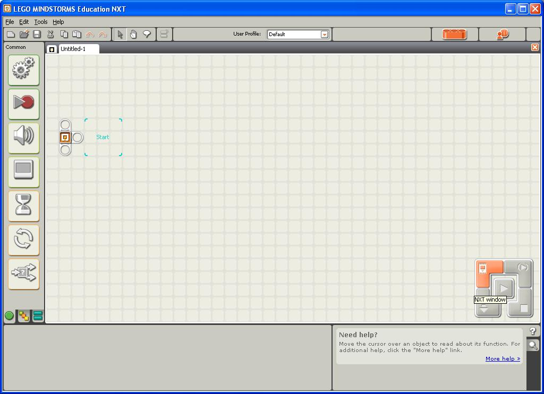Viewport: 544px width, 394px height.
Task: Switch to Custom palette tab
Action: coord(38,315)
